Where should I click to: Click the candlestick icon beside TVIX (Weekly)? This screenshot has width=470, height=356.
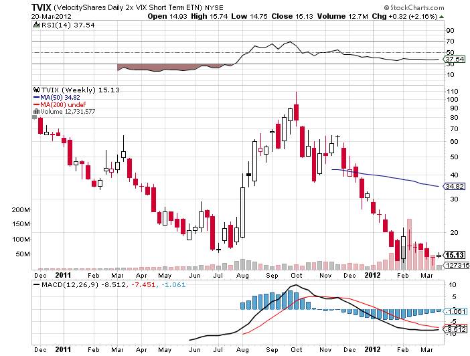pyautogui.click(x=37, y=90)
